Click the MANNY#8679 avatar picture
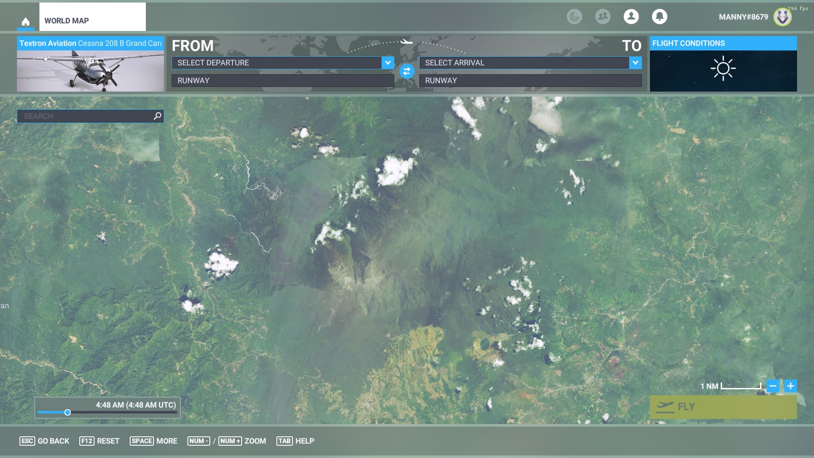814x458 pixels. tap(782, 17)
